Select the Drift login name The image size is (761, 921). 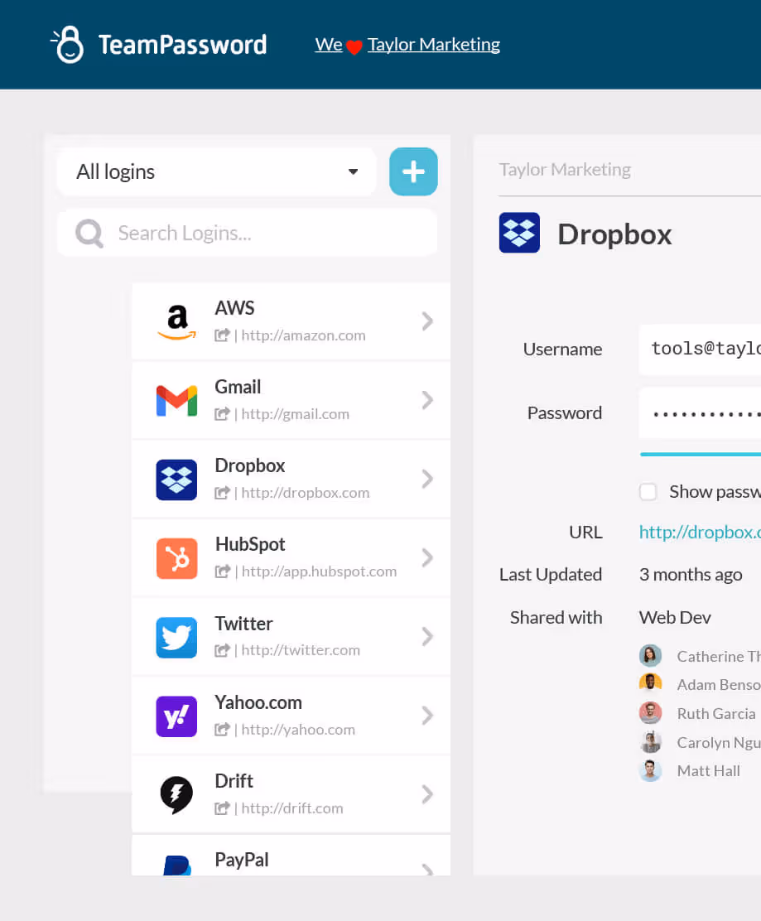(x=234, y=781)
